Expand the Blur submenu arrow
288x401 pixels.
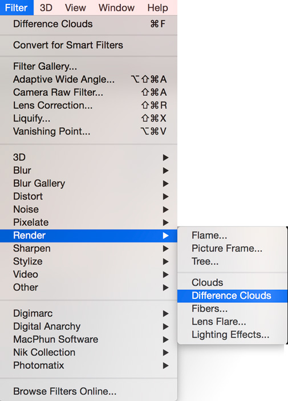166,171
